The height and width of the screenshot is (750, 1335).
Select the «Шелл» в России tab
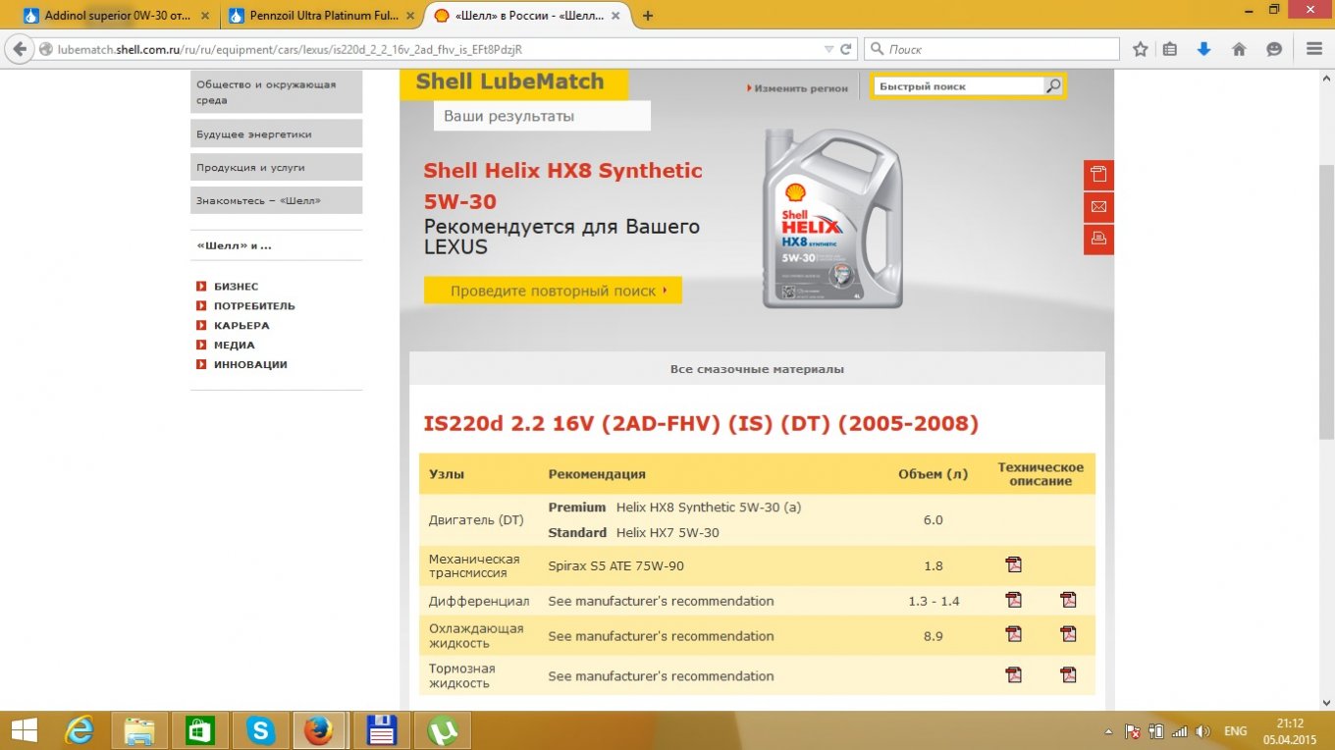(528, 16)
